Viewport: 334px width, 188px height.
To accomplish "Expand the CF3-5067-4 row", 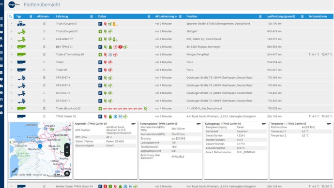I will pyautogui.click(x=11, y=78).
